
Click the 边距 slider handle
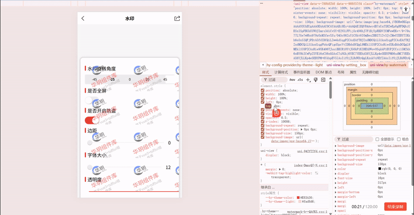click(x=90, y=143)
